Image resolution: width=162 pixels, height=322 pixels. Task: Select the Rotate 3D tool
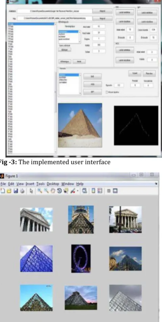coord(60,191)
